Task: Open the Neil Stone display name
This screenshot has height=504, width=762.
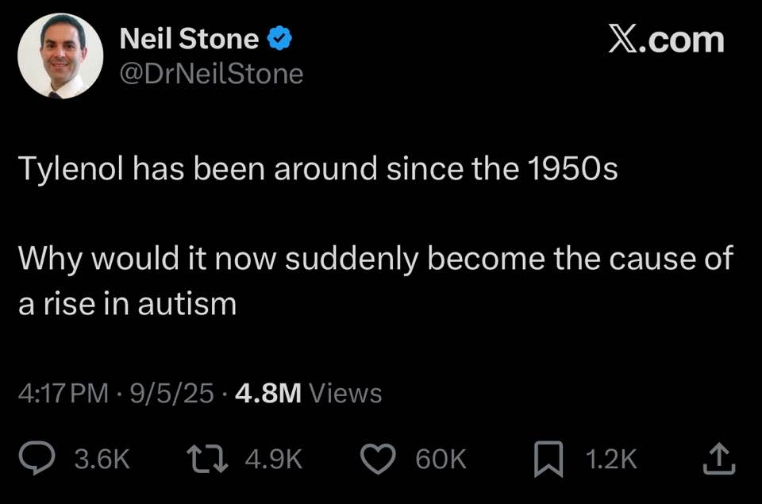Action: click(x=189, y=38)
